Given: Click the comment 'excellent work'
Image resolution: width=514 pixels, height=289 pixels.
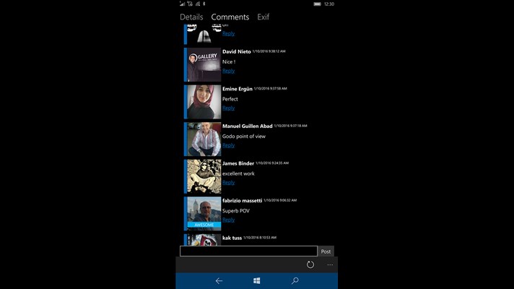Looking at the screenshot, I should click(238, 173).
